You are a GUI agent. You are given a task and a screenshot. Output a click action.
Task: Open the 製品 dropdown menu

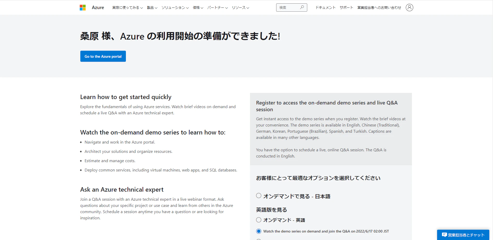[152, 8]
